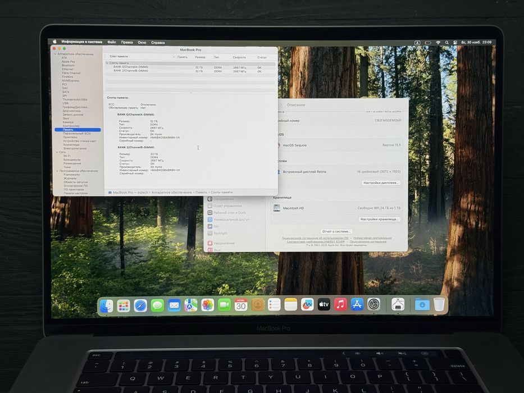Open Music from the Dock

340,304
